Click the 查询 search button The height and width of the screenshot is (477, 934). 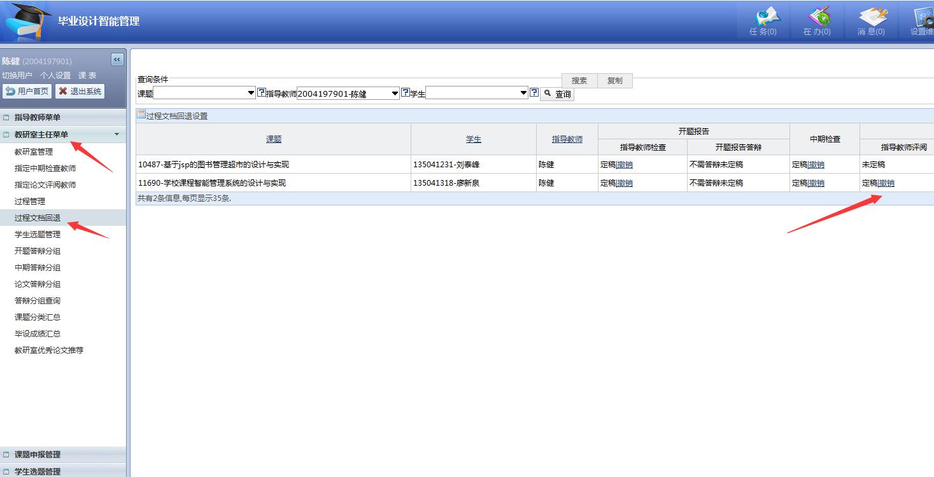point(557,94)
